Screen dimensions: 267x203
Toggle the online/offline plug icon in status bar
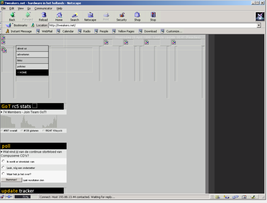click(x=9, y=197)
